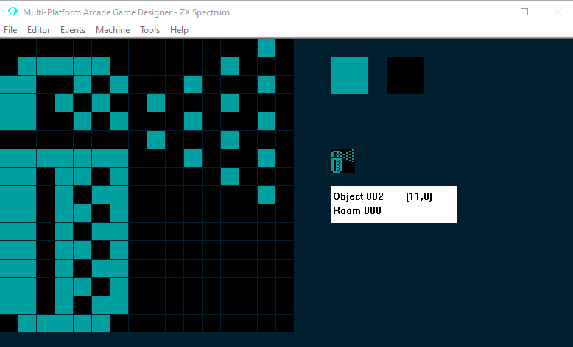Image resolution: width=573 pixels, height=347 pixels.
Task: Open the Editor menu
Action: click(39, 30)
